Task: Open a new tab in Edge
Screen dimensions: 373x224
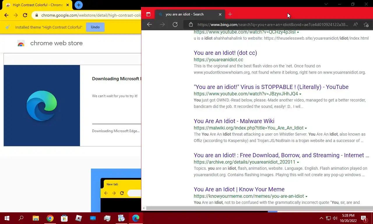Action: (230, 14)
